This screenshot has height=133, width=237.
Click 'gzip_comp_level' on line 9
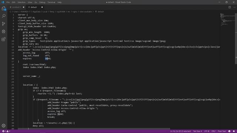point(32,38)
